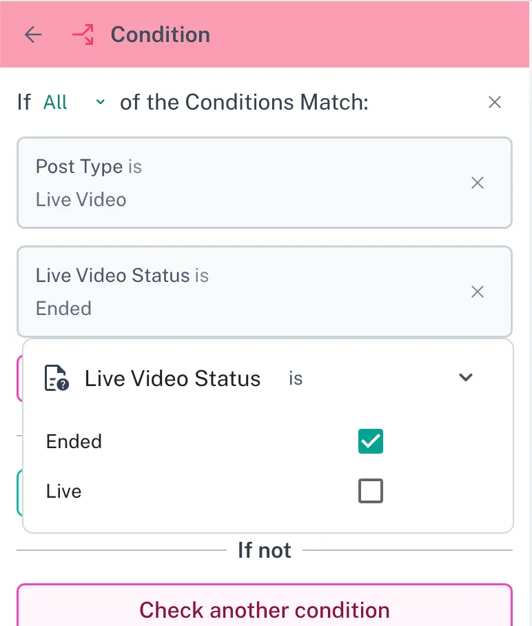Click the If not divider label

(265, 550)
